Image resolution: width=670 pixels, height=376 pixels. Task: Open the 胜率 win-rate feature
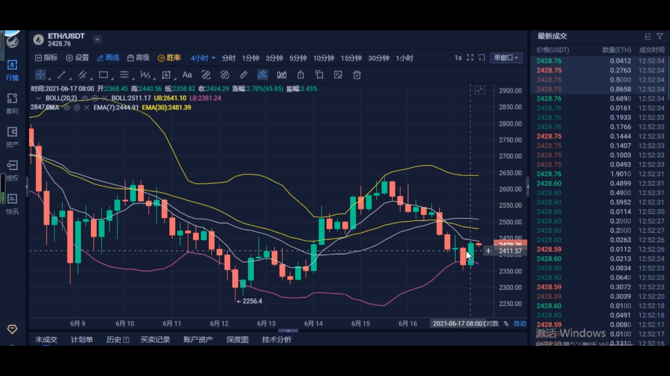click(x=169, y=58)
